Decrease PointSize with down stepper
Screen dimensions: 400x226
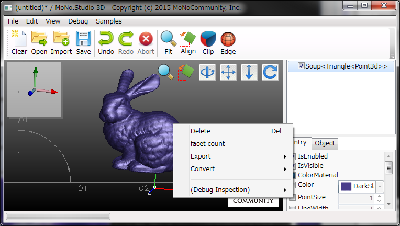[380, 201]
